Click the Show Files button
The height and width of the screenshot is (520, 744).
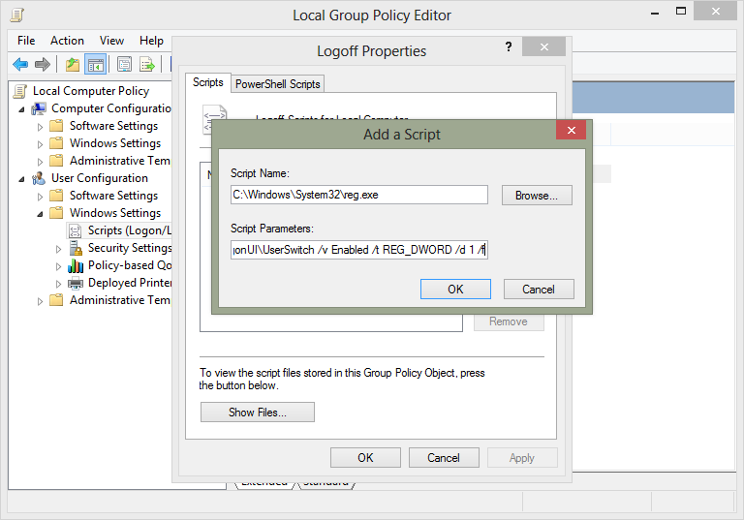tap(257, 413)
